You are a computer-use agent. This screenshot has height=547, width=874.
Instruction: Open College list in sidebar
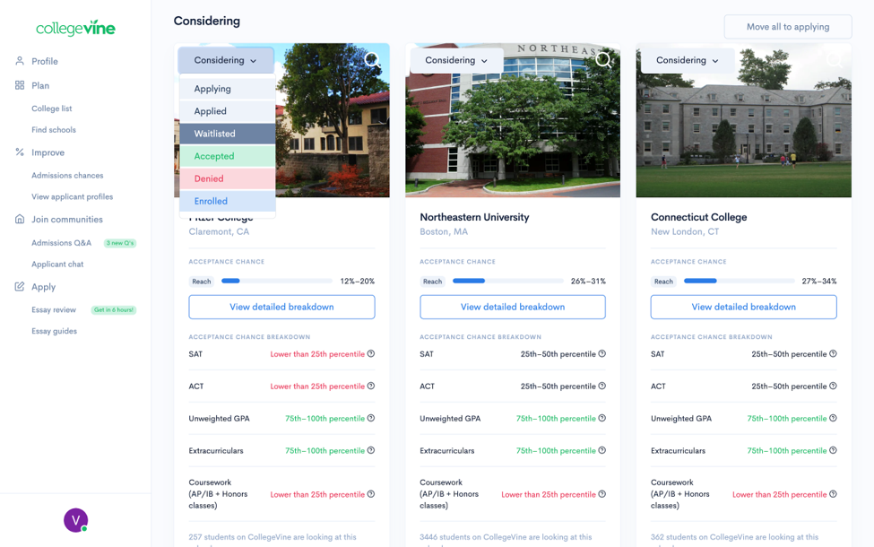click(51, 109)
